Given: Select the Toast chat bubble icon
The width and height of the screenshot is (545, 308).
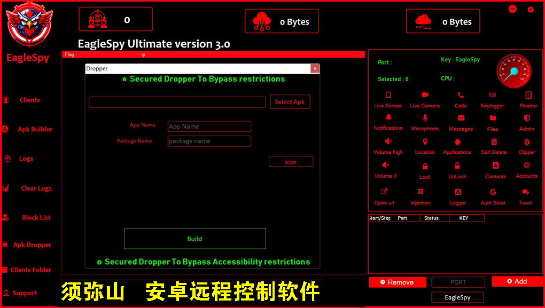Looking at the screenshot, I should point(525,192).
